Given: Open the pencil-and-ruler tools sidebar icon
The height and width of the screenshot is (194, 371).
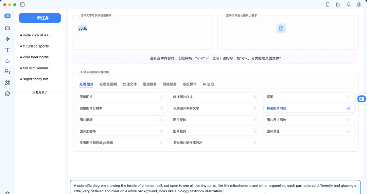Looking at the screenshot, I should click(7, 83).
